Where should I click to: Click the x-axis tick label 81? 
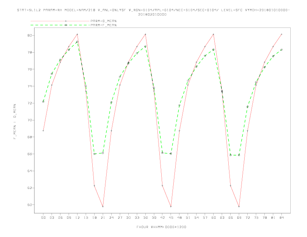tap(273, 218)
